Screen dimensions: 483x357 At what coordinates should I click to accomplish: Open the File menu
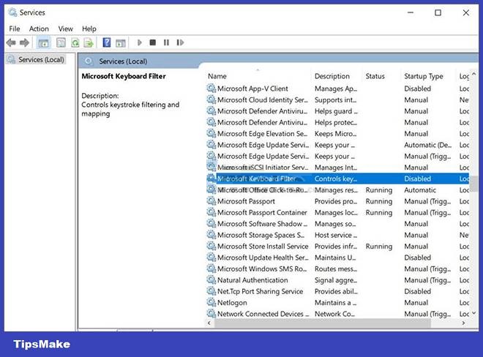click(x=15, y=29)
